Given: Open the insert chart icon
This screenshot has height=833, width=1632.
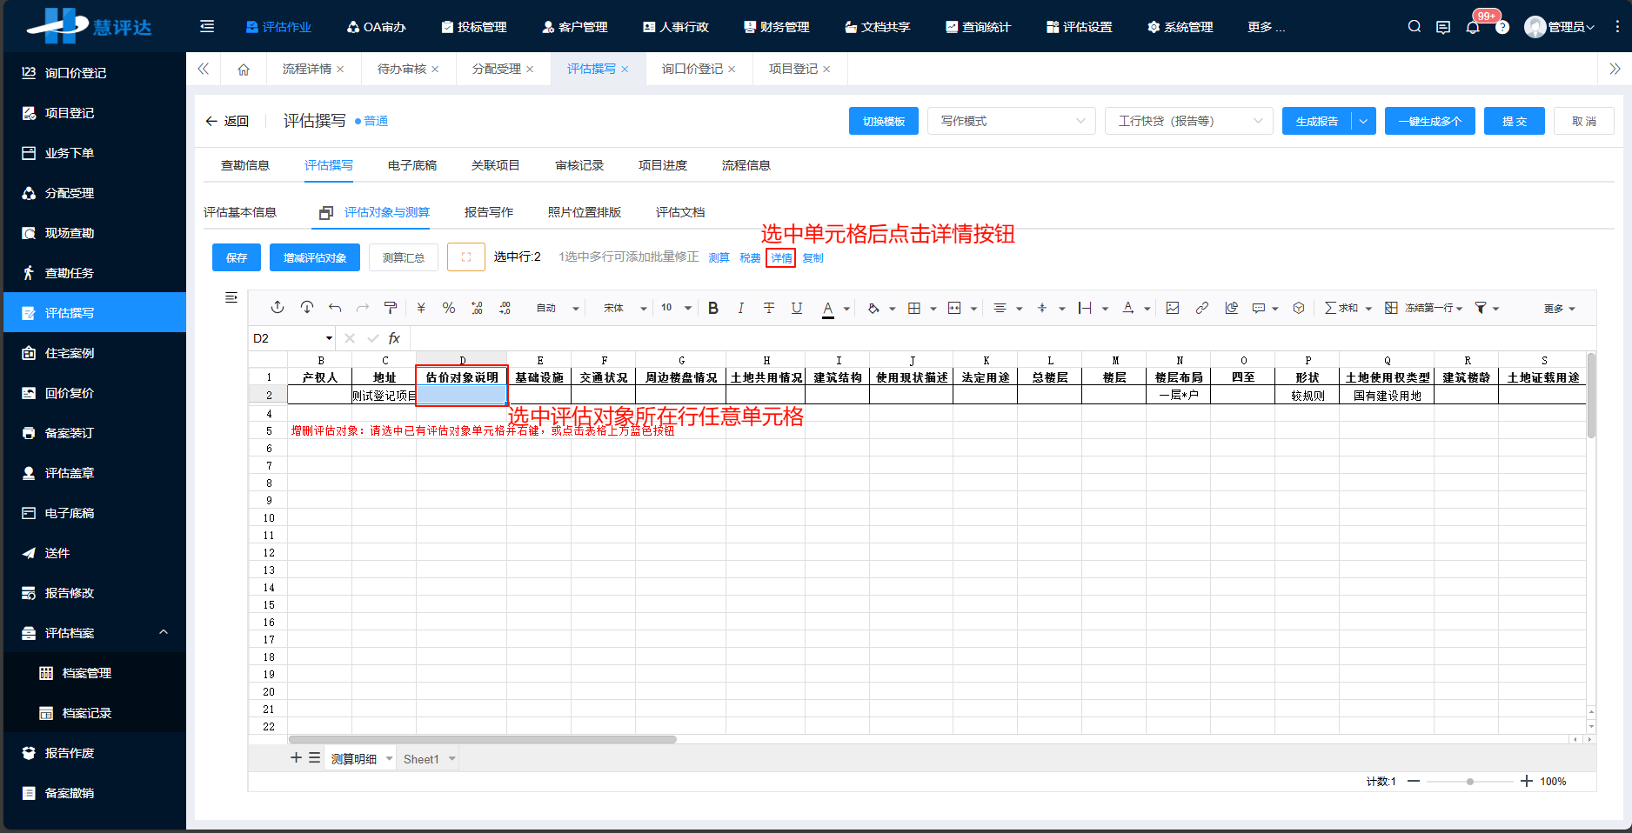Looking at the screenshot, I should pos(1232,308).
